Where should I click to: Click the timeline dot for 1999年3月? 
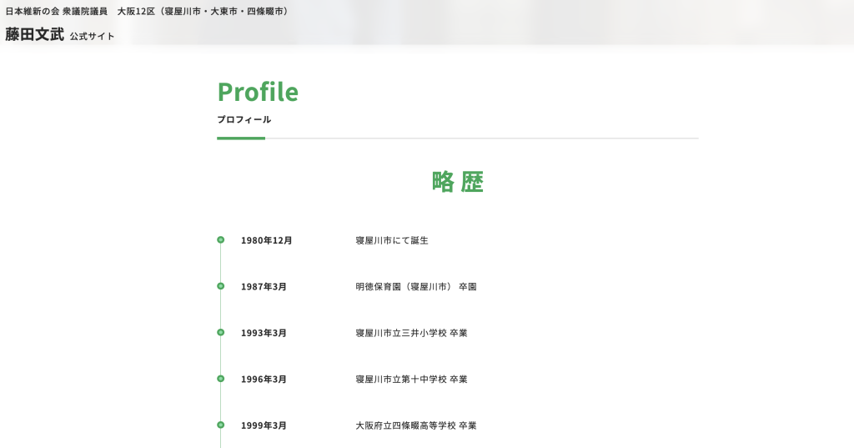(x=221, y=425)
